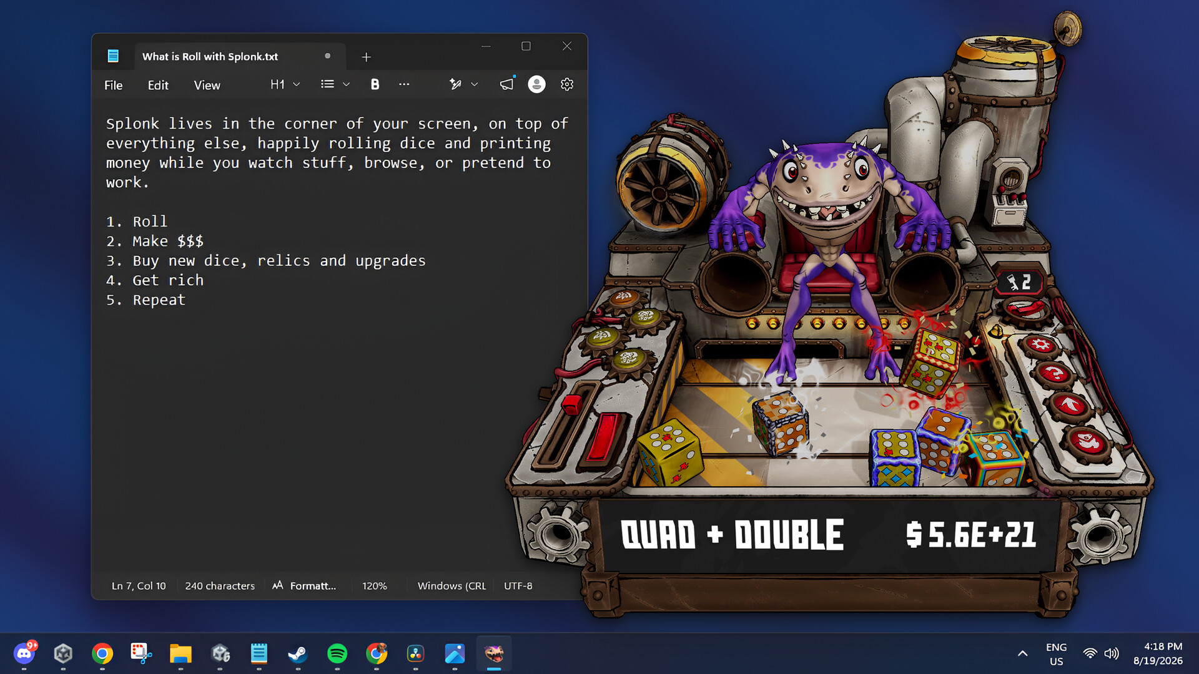This screenshot has height=674, width=1199.
Task: Click the AI rewrite pen icon
Action: tap(455, 84)
